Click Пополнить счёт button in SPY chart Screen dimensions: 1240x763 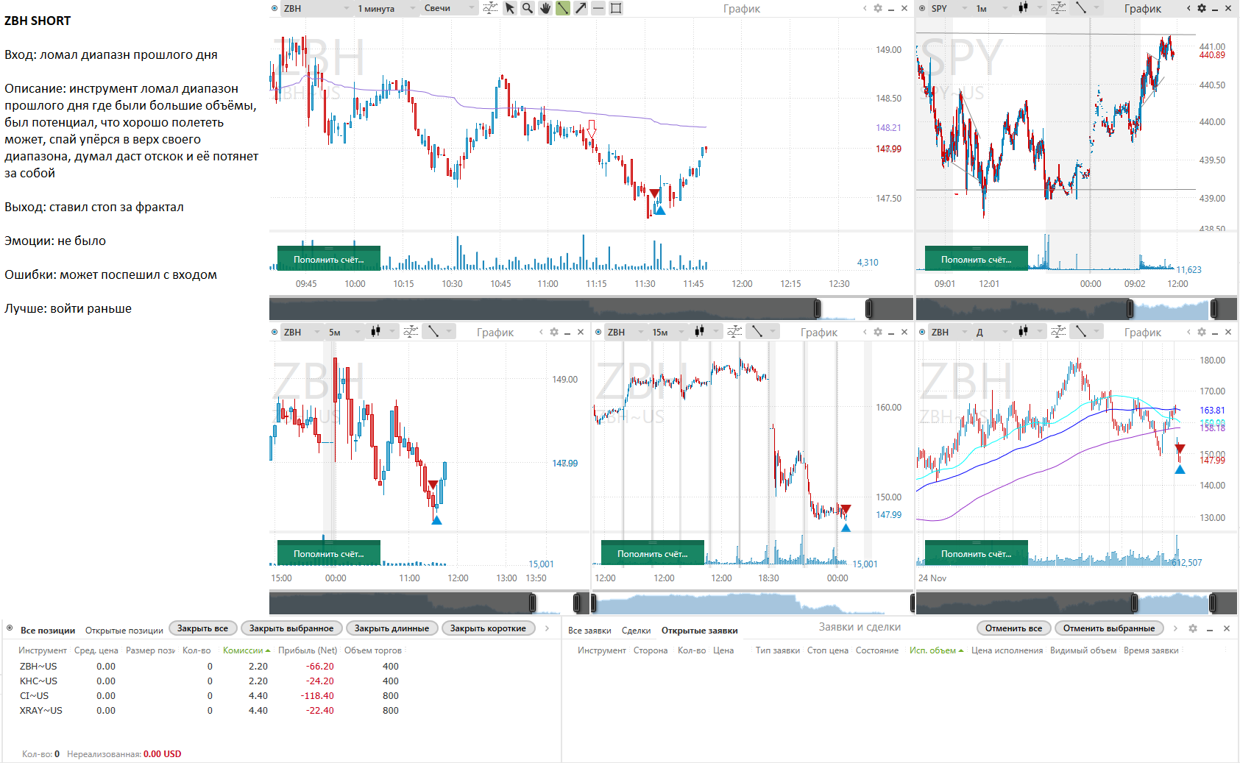click(x=976, y=259)
